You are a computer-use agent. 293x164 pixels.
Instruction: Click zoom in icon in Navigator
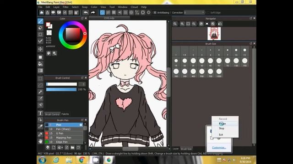[182, 24]
